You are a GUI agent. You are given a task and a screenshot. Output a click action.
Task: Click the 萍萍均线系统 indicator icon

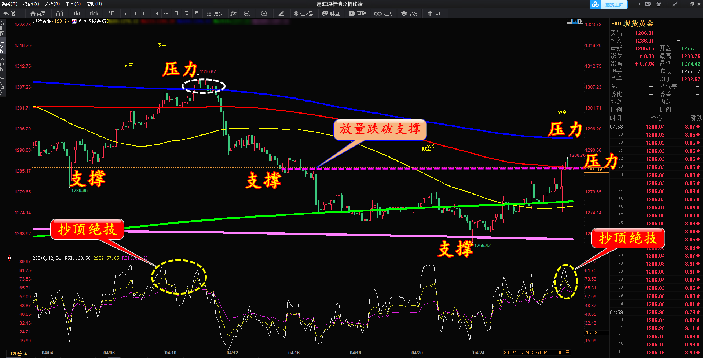coord(74,21)
